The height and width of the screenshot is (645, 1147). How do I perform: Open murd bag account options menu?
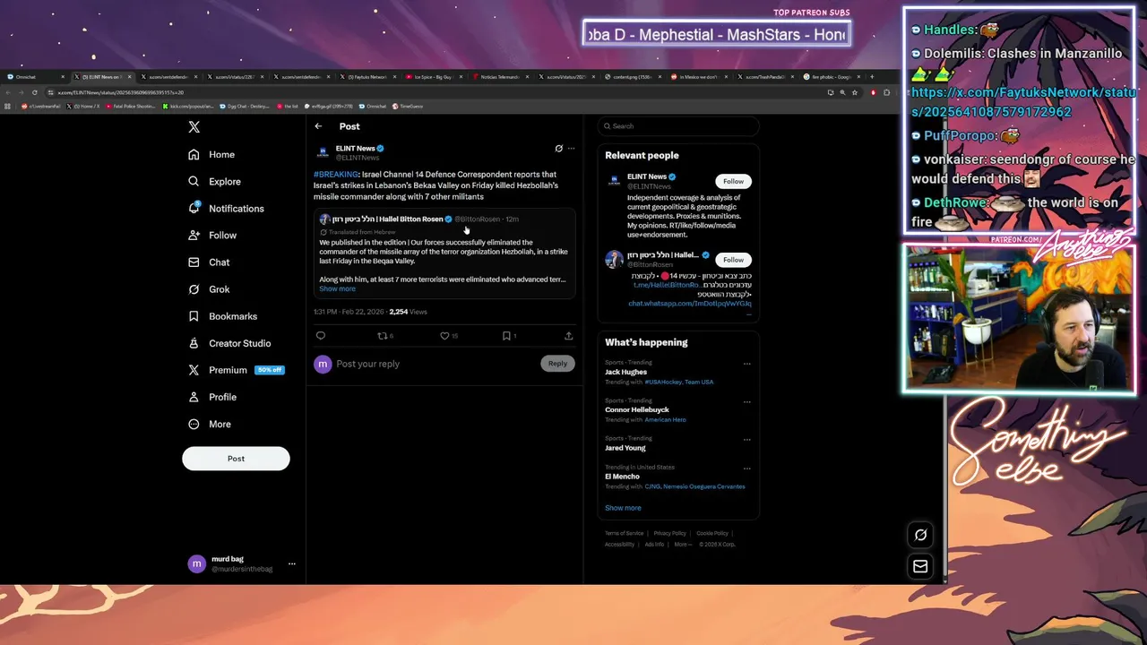point(291,564)
